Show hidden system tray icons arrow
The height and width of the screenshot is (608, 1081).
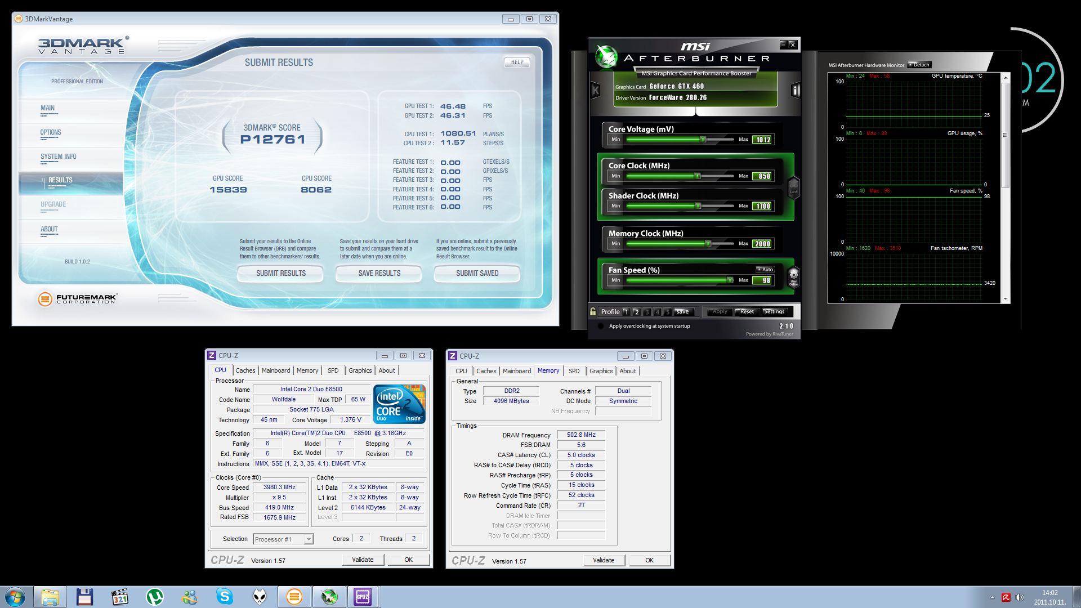992,597
